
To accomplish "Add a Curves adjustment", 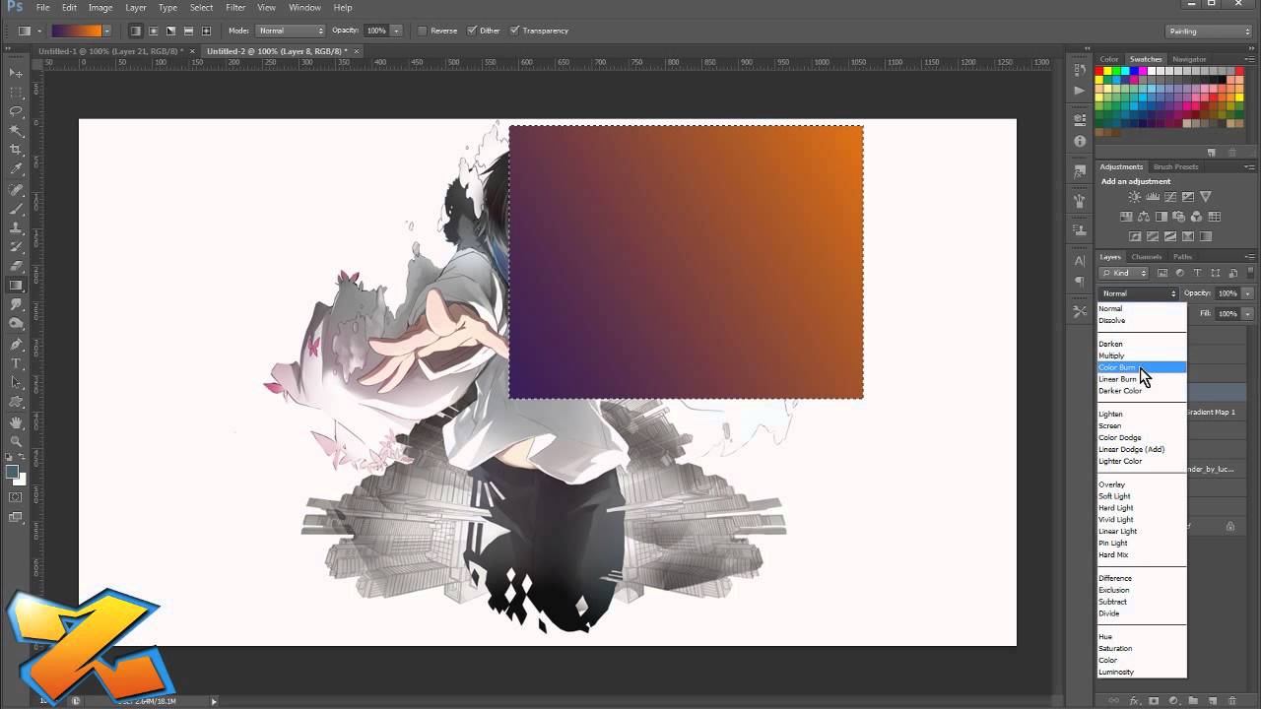I will click(1170, 197).
